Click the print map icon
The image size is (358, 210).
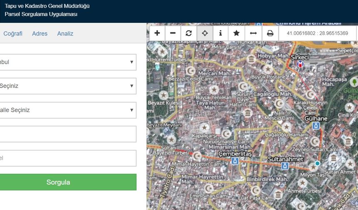(x=270, y=33)
